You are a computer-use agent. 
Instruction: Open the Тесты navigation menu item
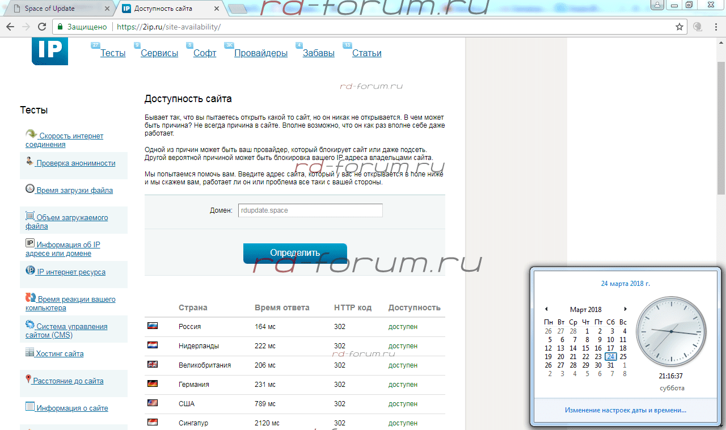coord(113,53)
